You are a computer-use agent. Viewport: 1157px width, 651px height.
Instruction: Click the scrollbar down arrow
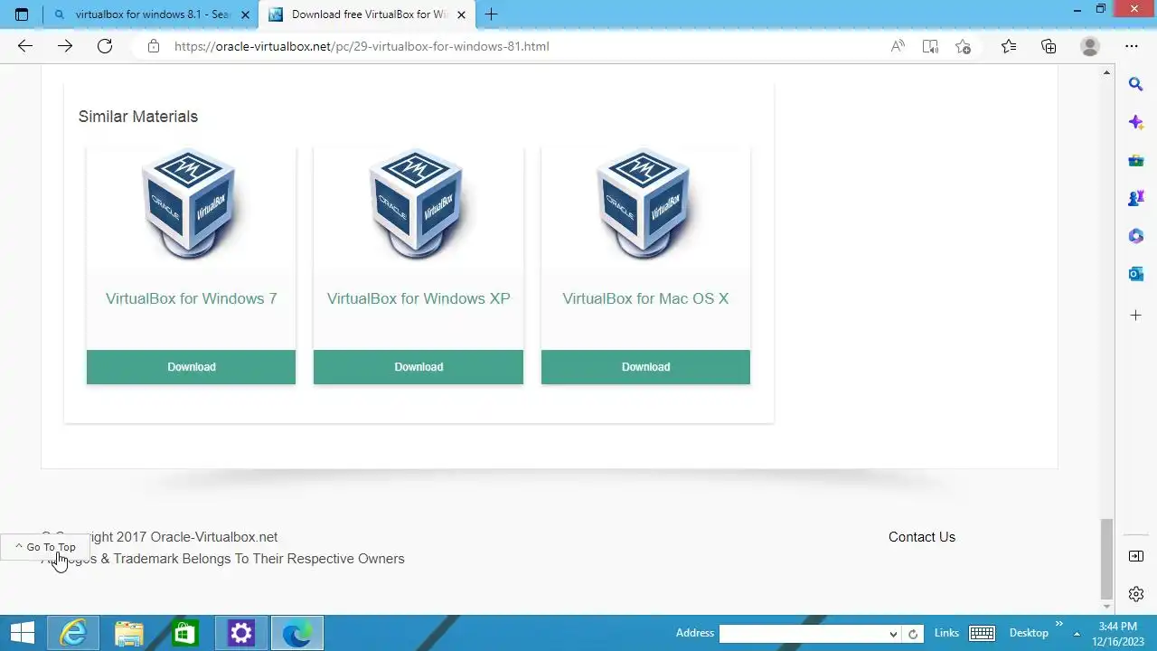[1106, 608]
